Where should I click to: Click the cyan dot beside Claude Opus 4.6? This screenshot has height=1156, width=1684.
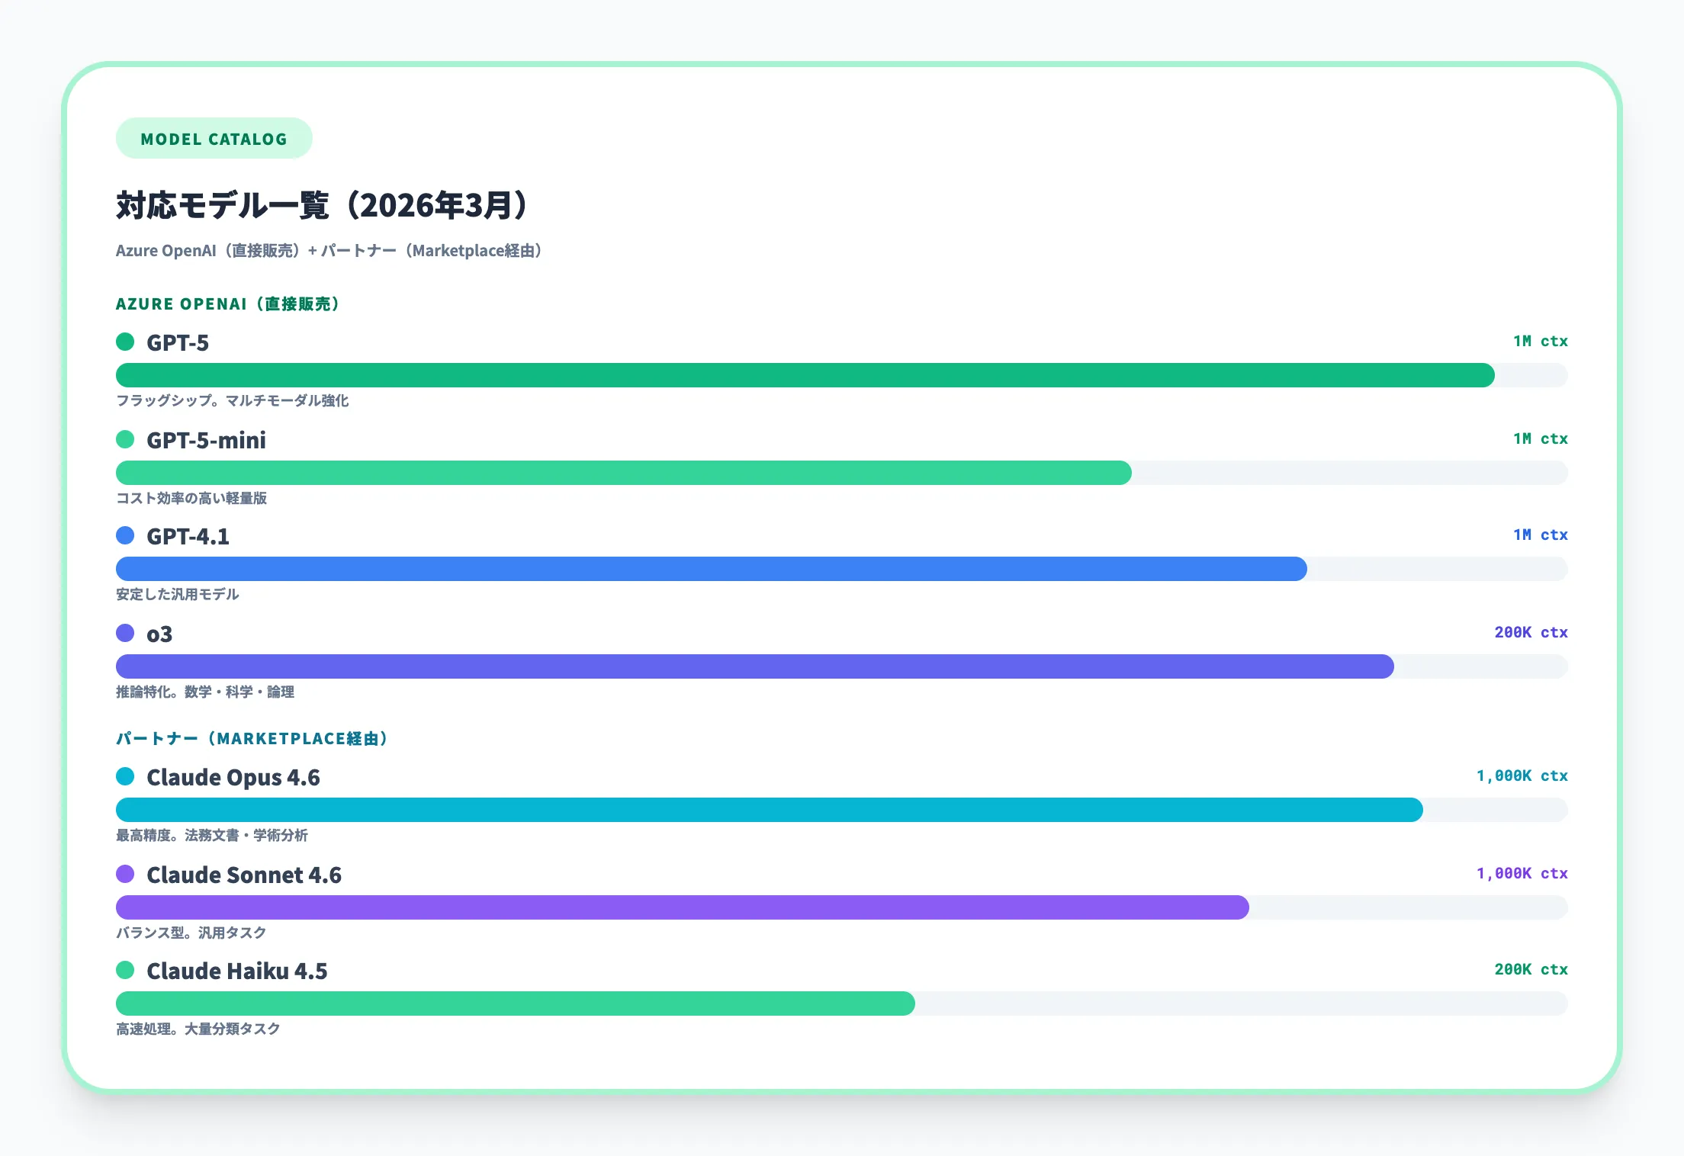tap(125, 776)
